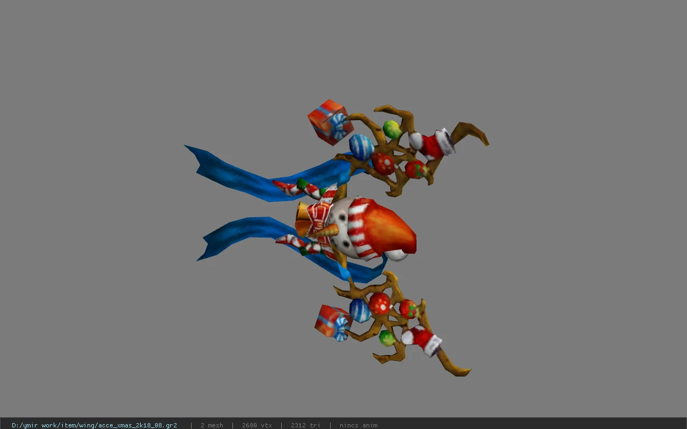687x429 pixels.
Task: Click the '2 mesh' status entry
Action: 211,425
